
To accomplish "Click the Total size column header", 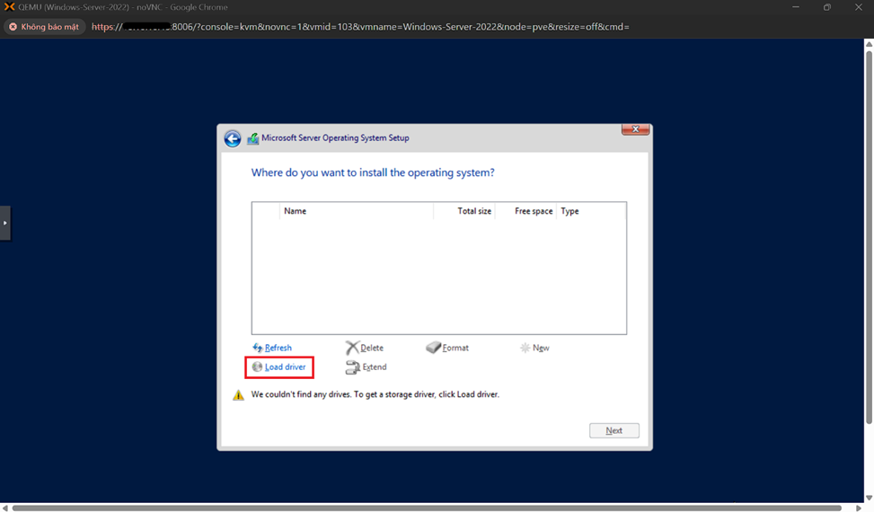I will point(473,211).
